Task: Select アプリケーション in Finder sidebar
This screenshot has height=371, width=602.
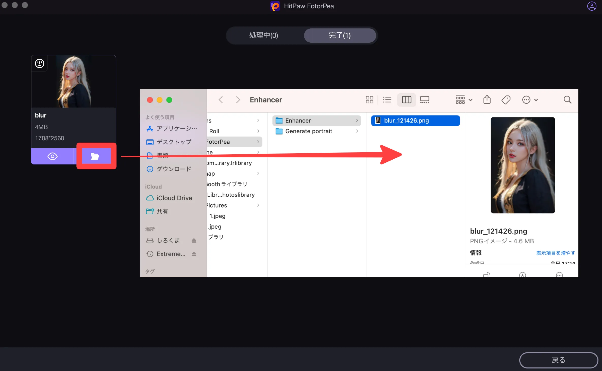Action: click(172, 129)
